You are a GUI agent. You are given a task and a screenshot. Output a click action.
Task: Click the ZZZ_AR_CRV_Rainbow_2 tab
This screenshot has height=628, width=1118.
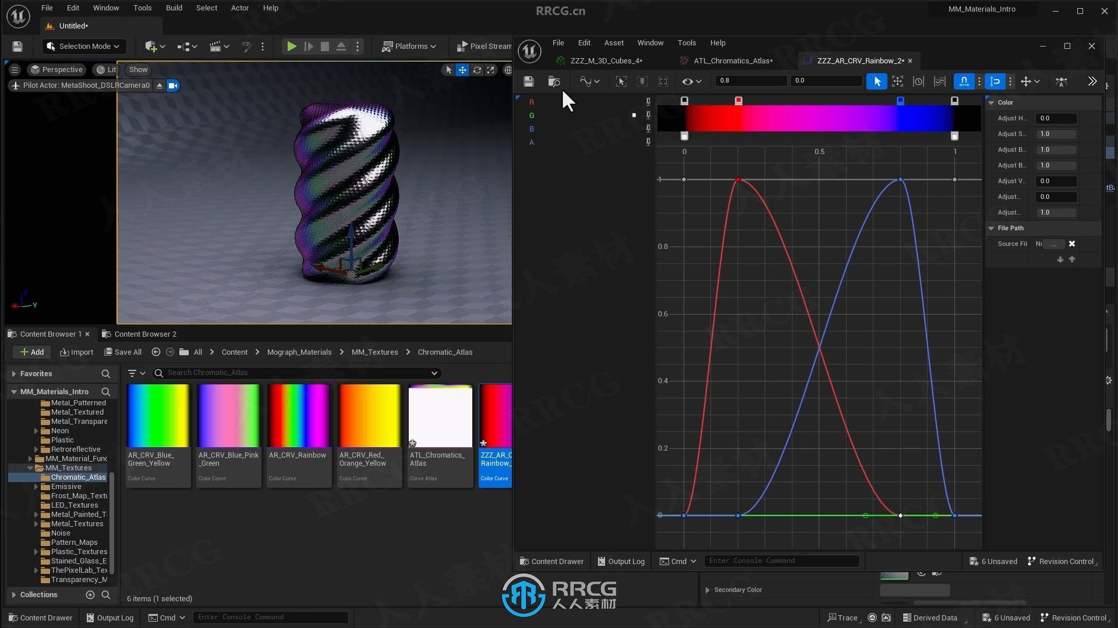click(x=856, y=60)
